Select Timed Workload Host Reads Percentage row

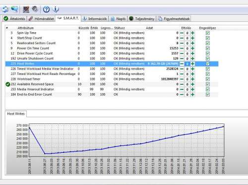112,74
